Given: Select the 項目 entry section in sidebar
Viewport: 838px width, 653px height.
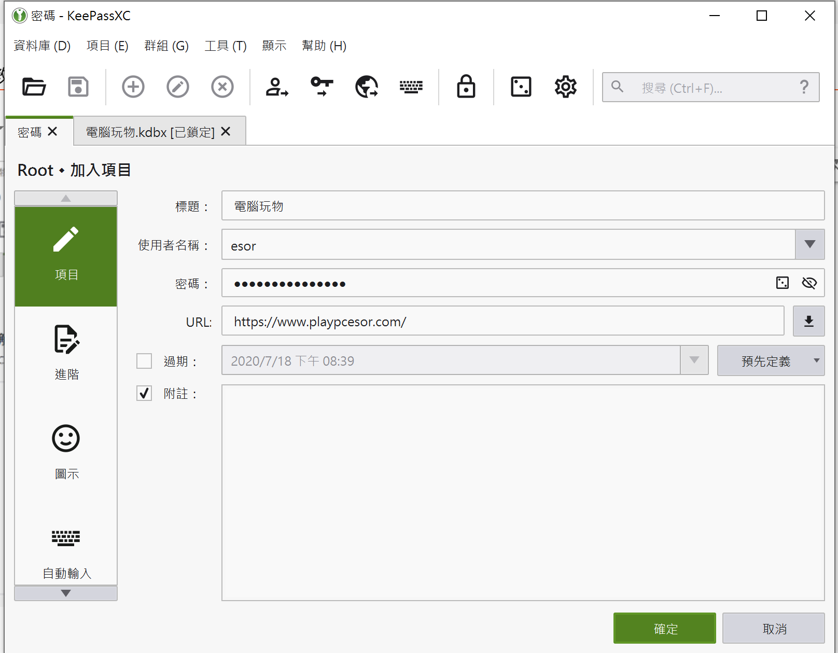Looking at the screenshot, I should tap(66, 256).
